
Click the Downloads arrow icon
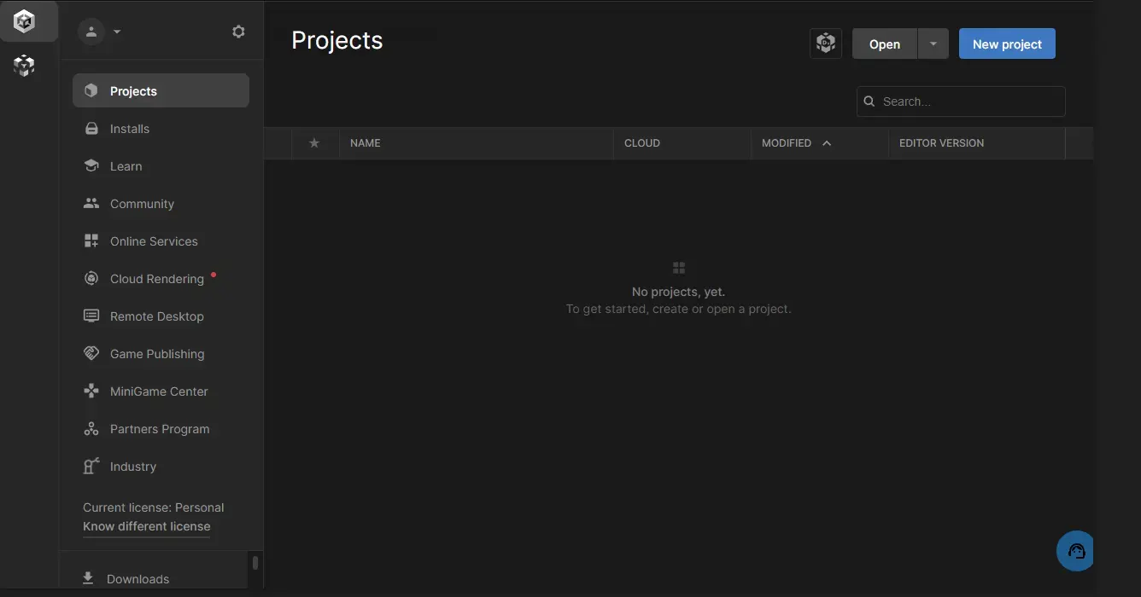[x=88, y=578]
